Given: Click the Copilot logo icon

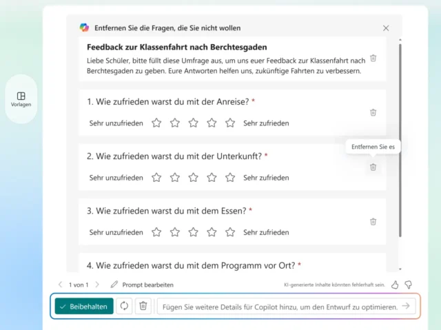Looking at the screenshot, I should (x=84, y=28).
